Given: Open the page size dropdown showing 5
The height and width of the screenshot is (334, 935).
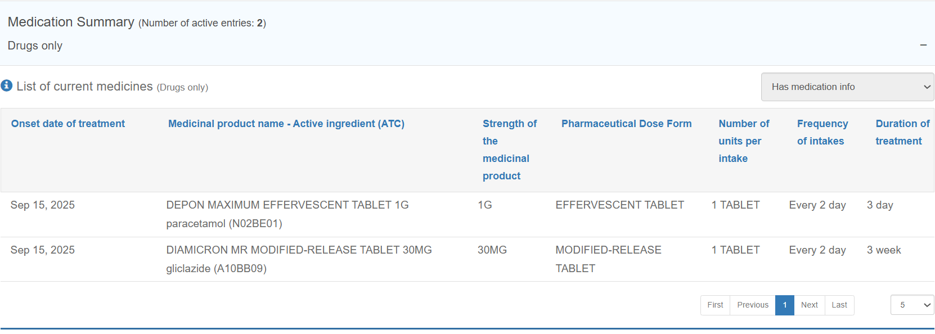Looking at the screenshot, I should click(x=912, y=305).
